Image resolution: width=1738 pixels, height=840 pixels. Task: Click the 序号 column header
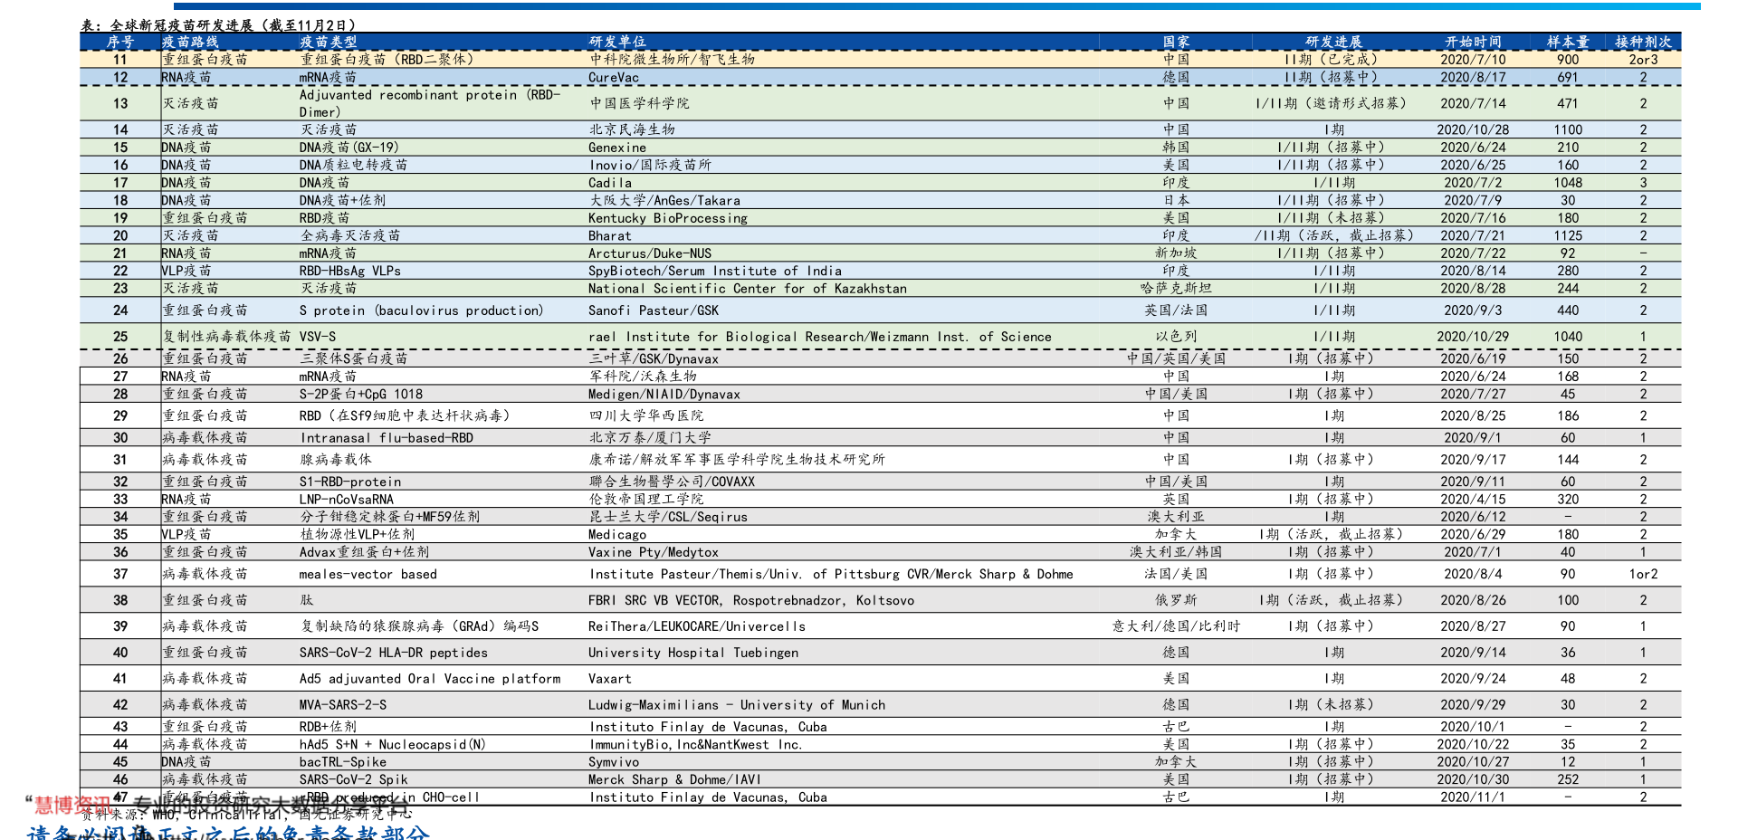[x=120, y=42]
